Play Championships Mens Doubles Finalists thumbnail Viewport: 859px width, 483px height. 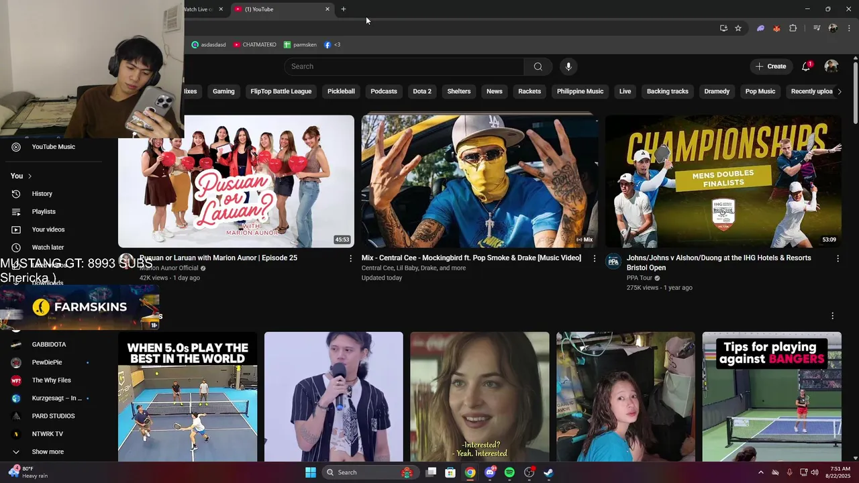coord(723,181)
